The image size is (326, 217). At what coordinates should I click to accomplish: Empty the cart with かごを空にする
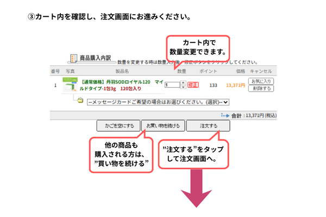[118, 126]
